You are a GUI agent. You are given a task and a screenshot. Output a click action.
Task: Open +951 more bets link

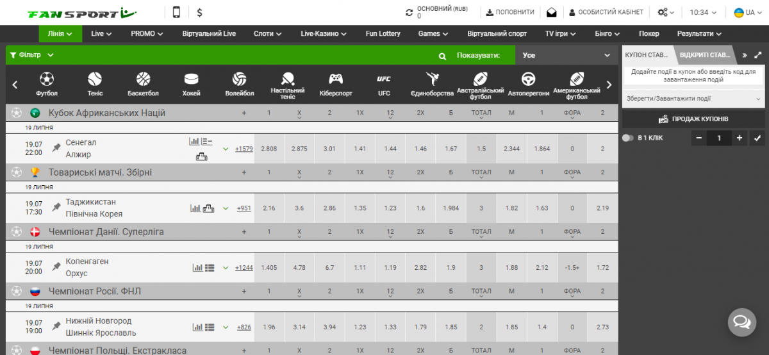click(244, 208)
